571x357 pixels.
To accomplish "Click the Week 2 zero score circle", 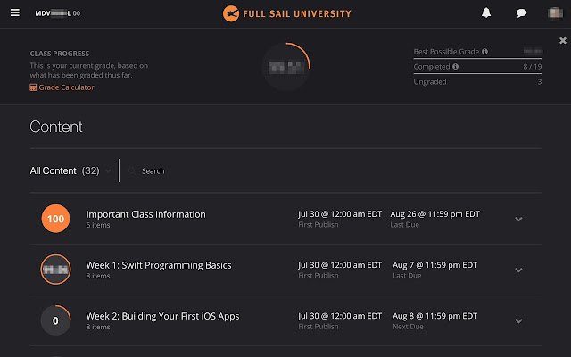I will click(55, 320).
